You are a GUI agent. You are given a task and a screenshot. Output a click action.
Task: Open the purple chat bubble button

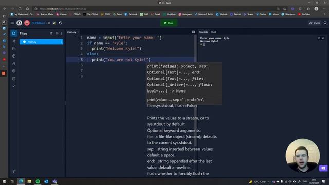(323, 168)
